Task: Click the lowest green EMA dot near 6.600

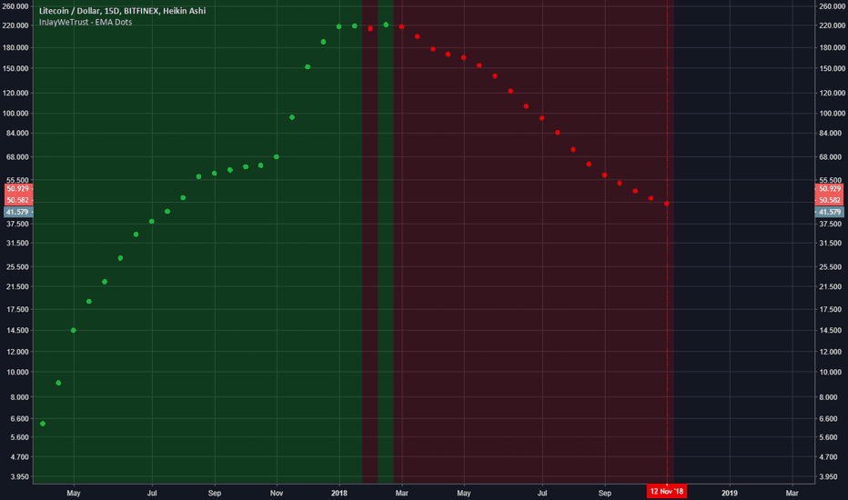Action: click(43, 424)
